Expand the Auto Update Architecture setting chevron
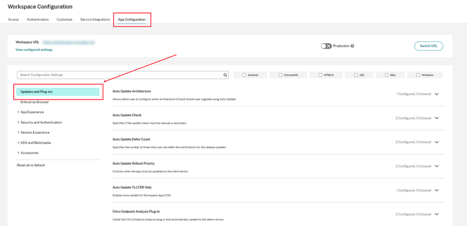467x226 pixels. (436, 94)
